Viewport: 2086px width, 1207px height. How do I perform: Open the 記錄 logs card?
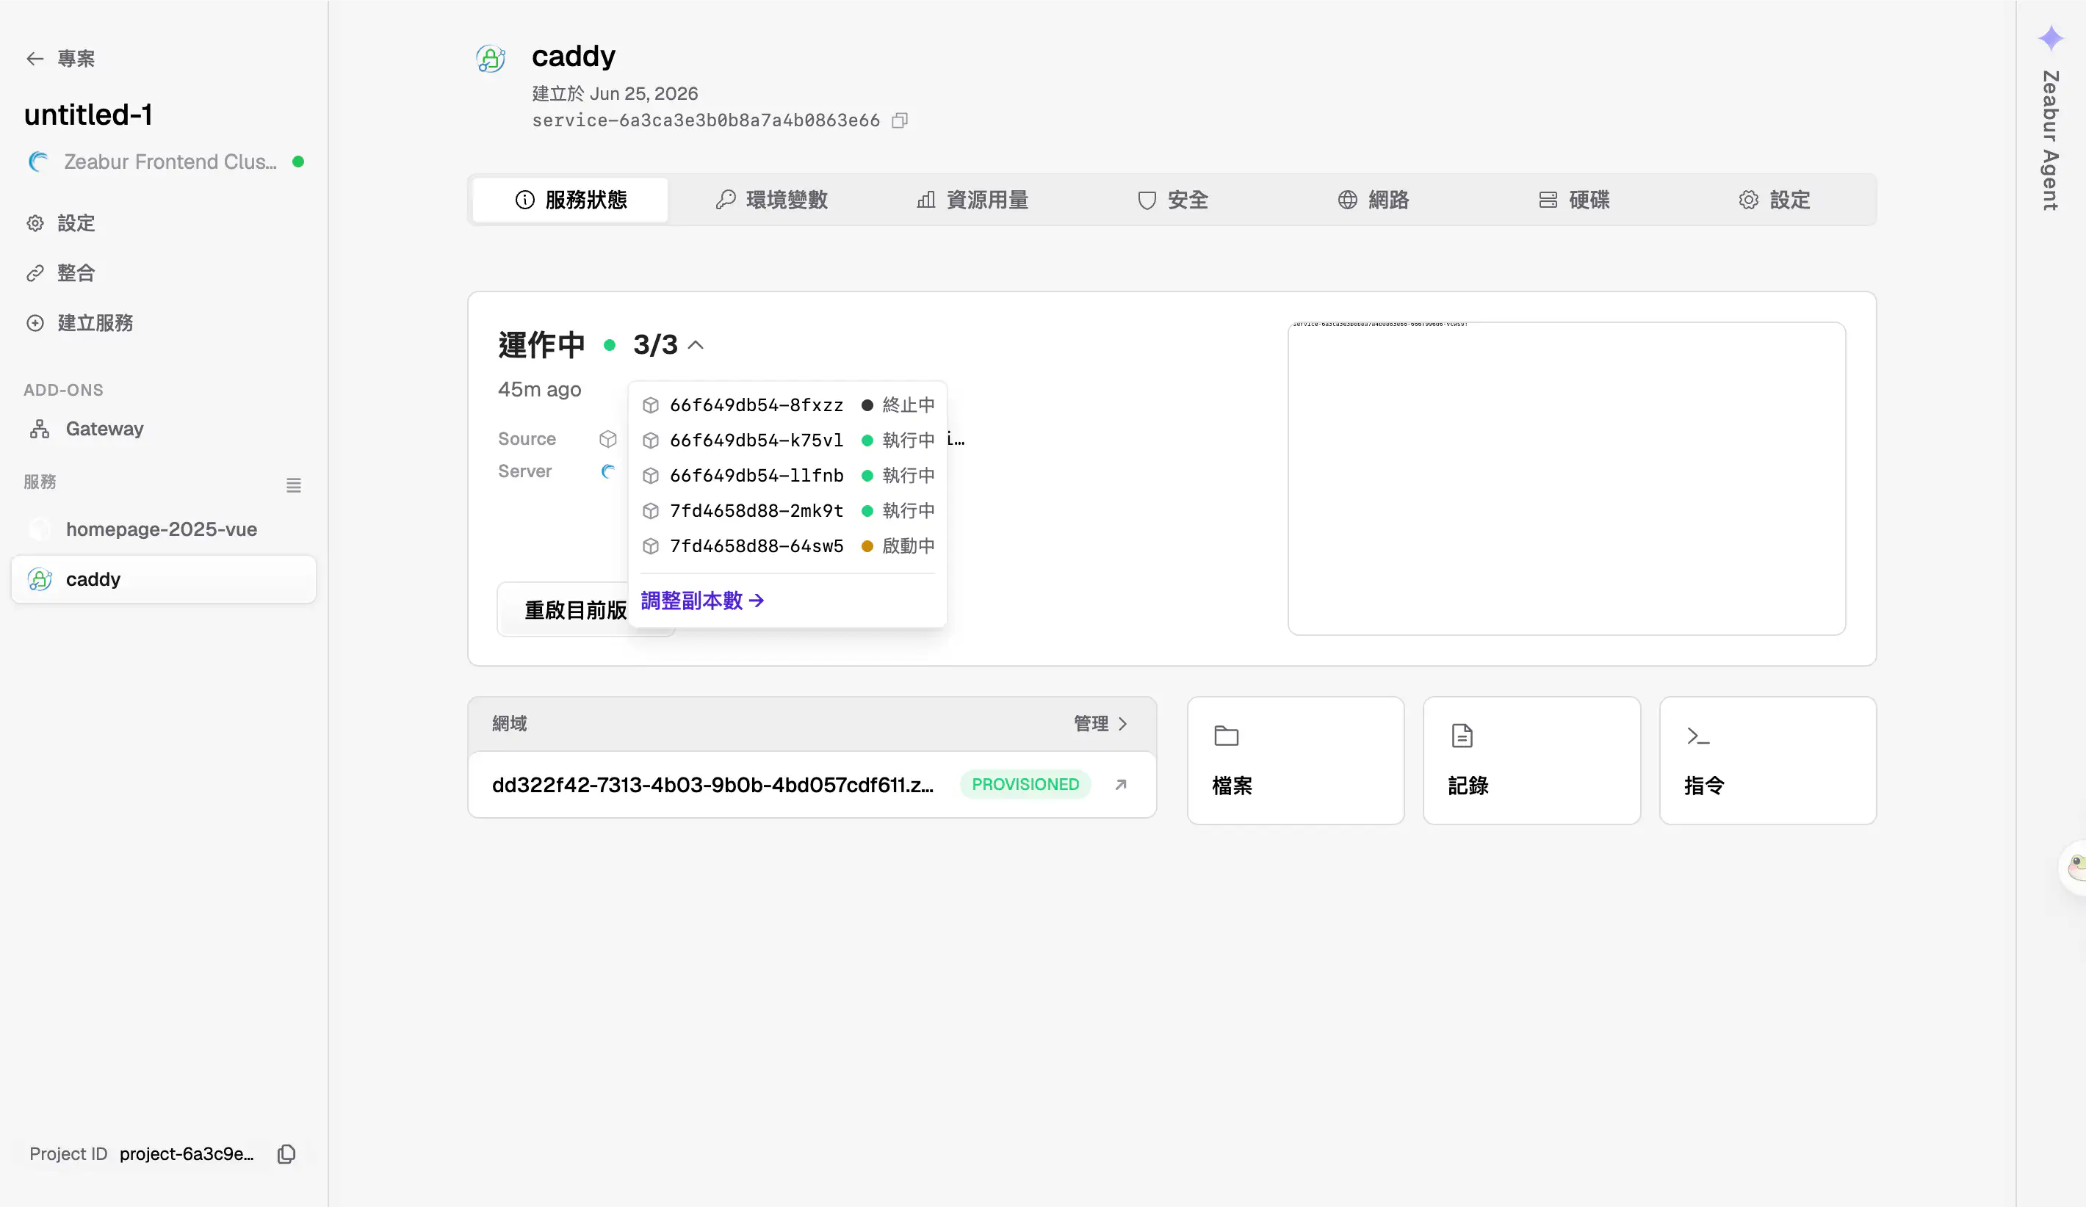tap(1531, 761)
